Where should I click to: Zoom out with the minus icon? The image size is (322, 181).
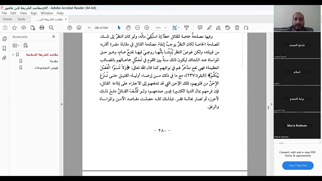tap(137, 28)
